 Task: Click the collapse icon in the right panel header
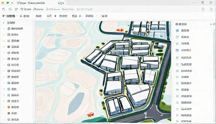click(211, 24)
